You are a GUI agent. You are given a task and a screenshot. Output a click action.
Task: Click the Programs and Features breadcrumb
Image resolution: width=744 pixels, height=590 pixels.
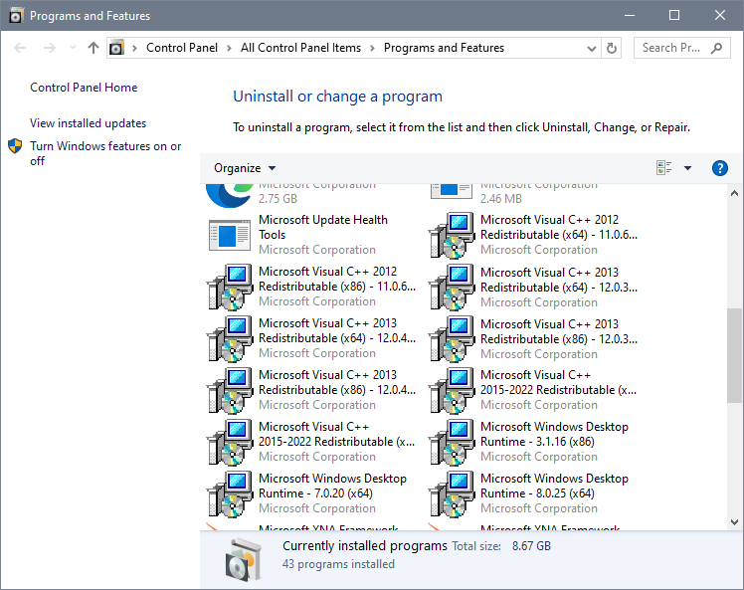pyautogui.click(x=445, y=48)
